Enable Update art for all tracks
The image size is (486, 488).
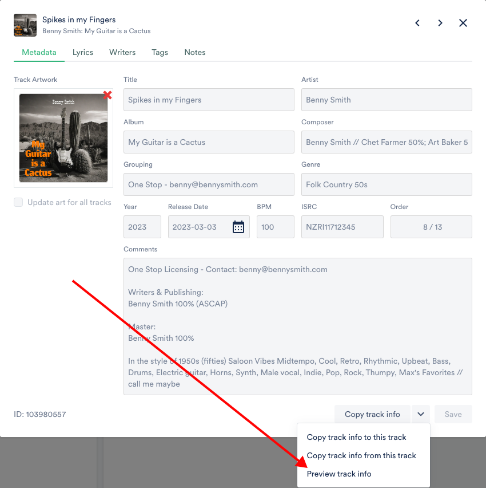(x=18, y=202)
